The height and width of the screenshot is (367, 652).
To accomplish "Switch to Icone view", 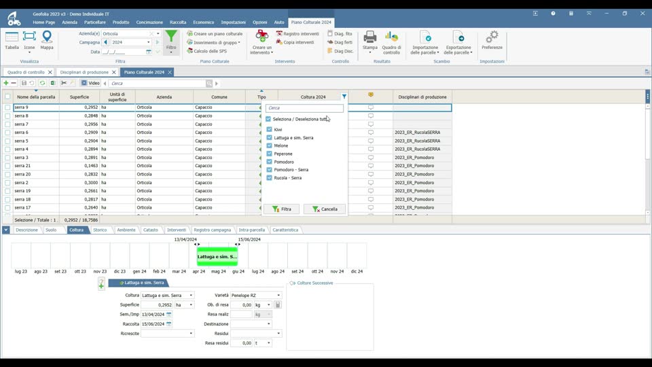I will tap(29, 40).
